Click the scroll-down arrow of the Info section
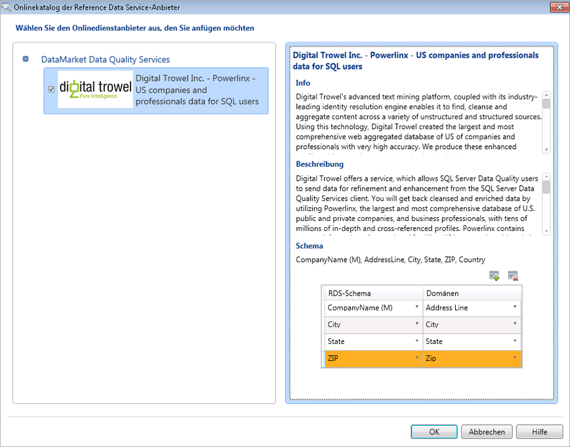The width and height of the screenshot is (570, 447). click(546, 149)
